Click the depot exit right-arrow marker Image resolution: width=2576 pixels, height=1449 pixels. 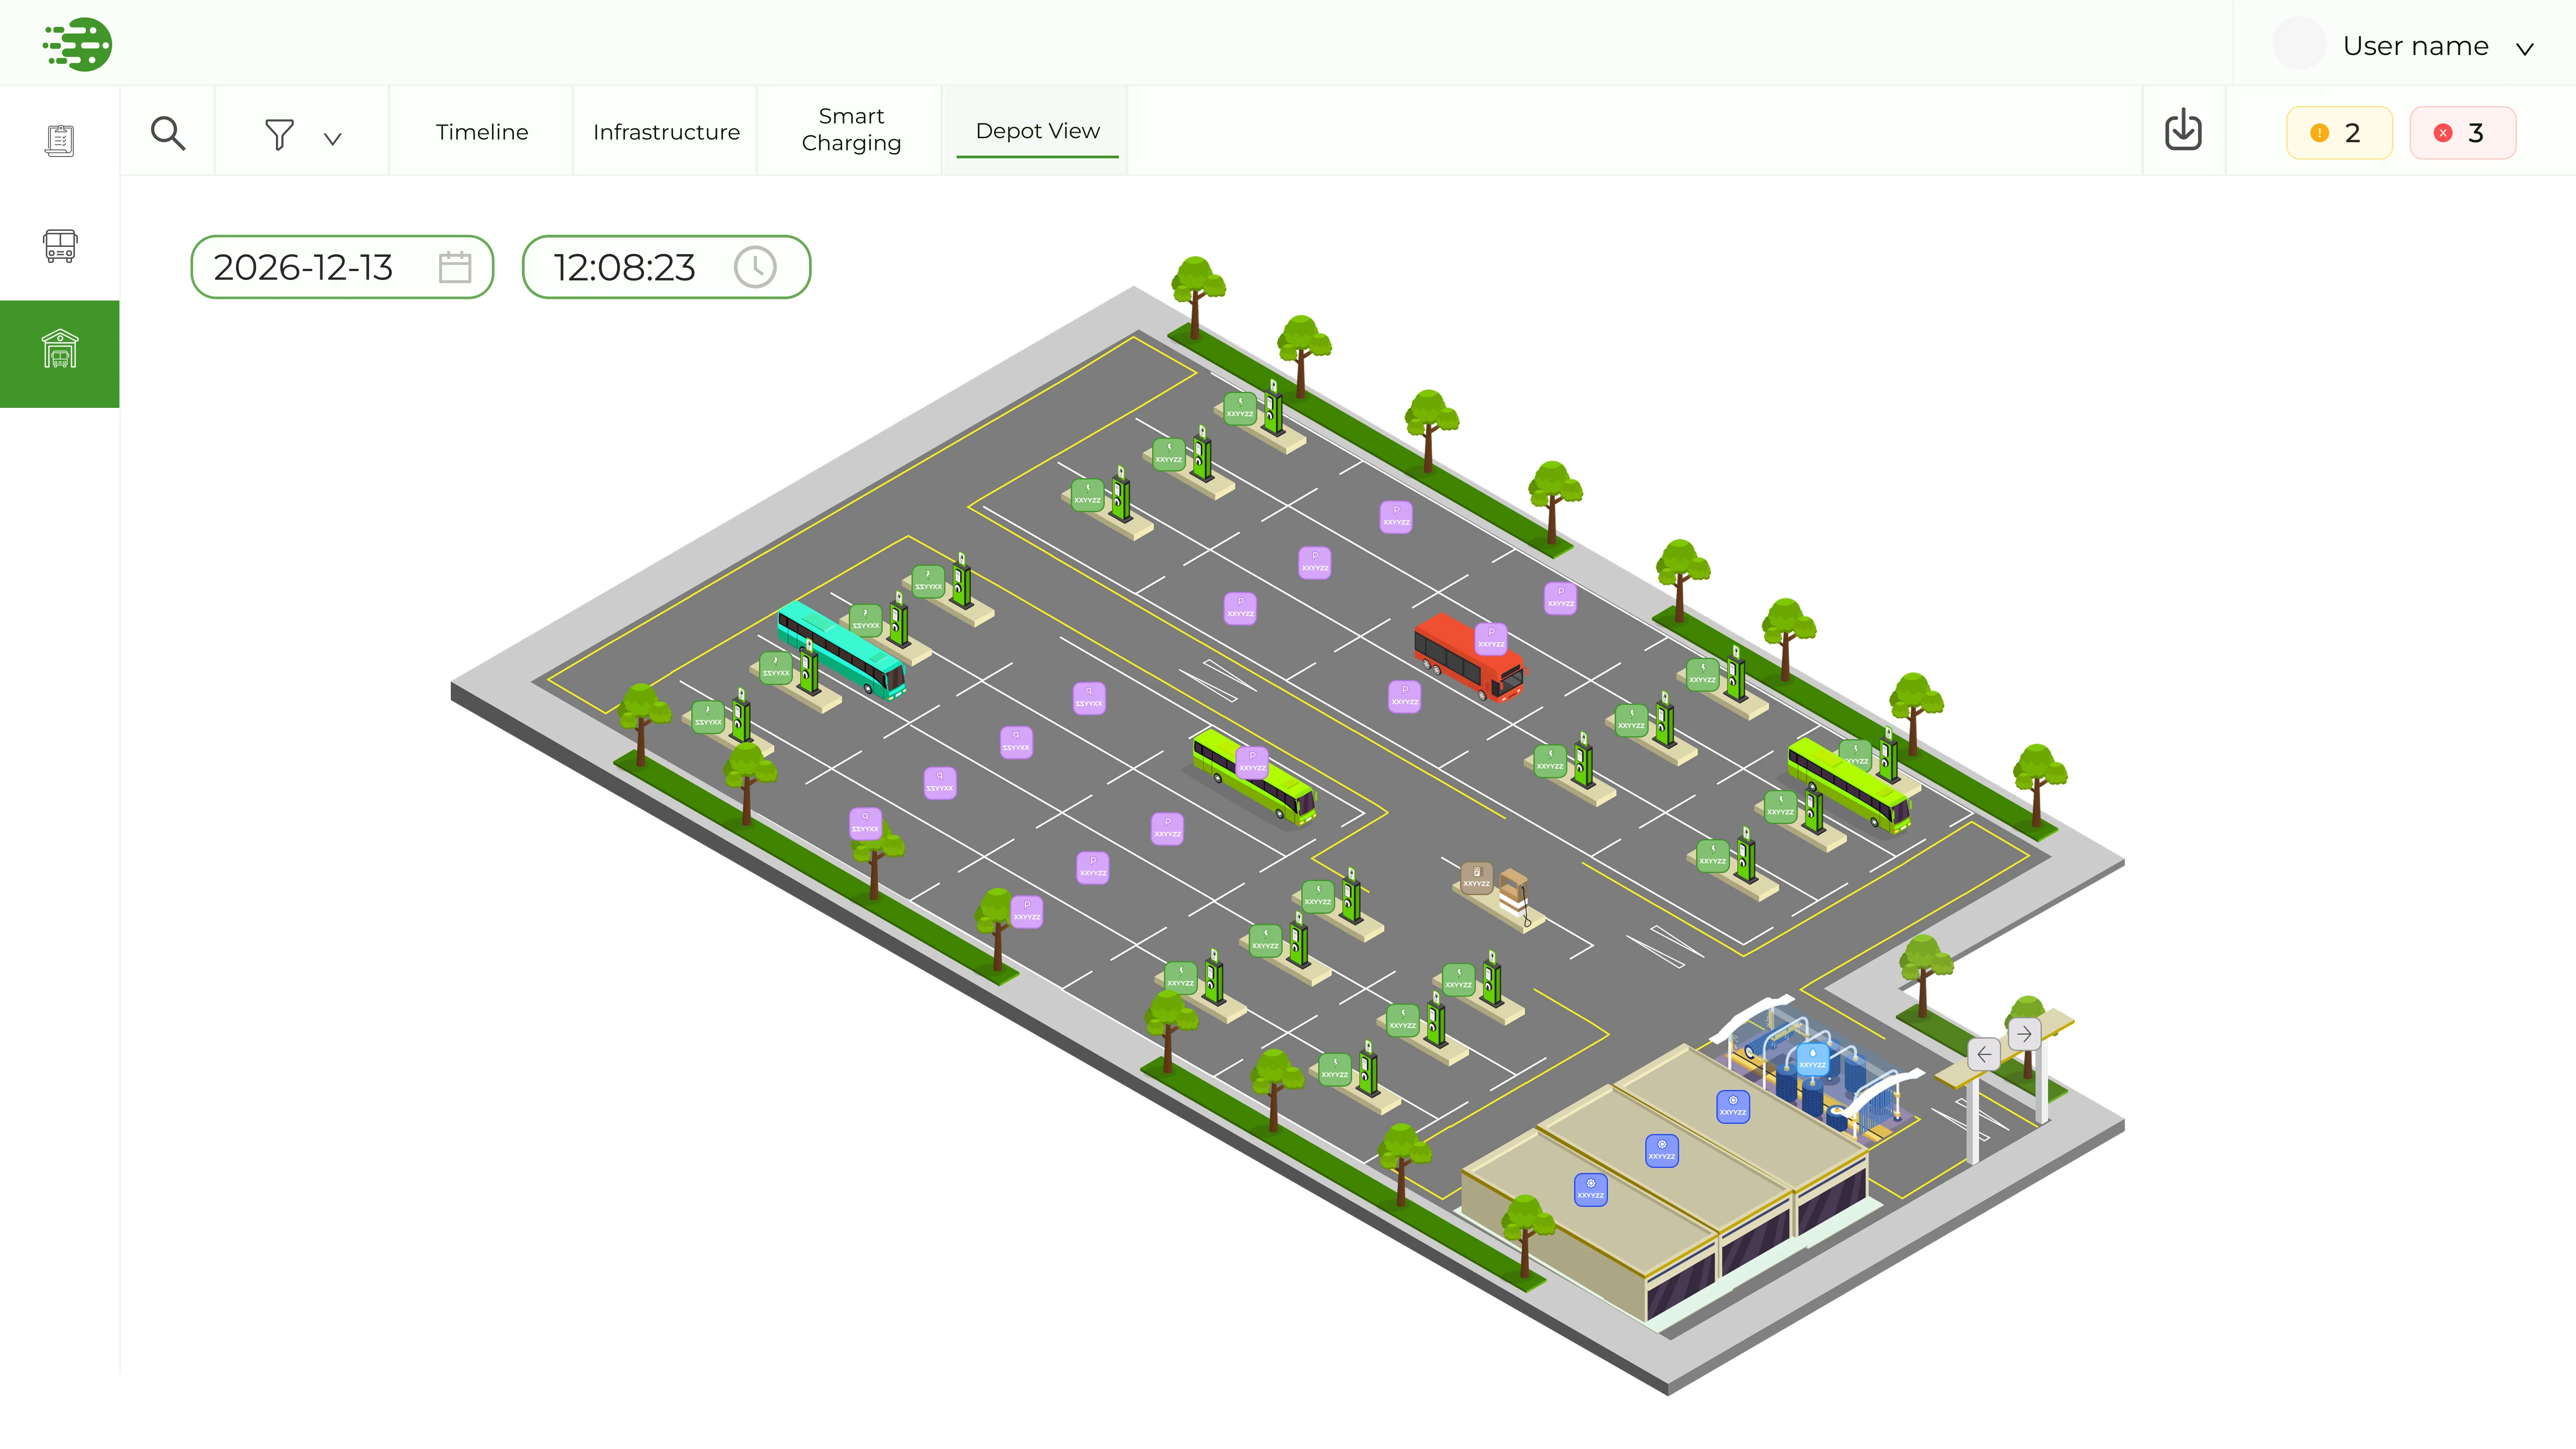tap(2025, 1034)
